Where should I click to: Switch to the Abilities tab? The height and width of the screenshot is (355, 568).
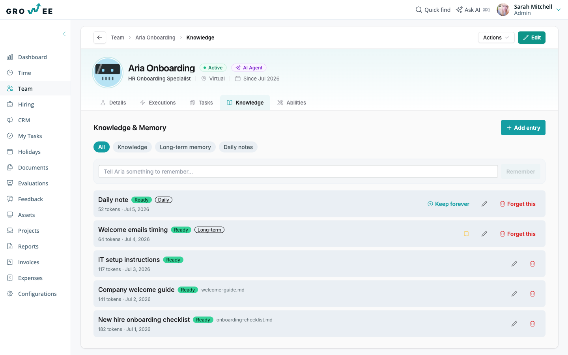pyautogui.click(x=291, y=103)
